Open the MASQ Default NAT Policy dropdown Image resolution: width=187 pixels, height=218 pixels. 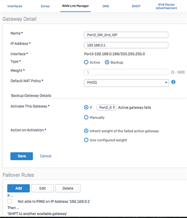pyautogui.click(x=126, y=83)
